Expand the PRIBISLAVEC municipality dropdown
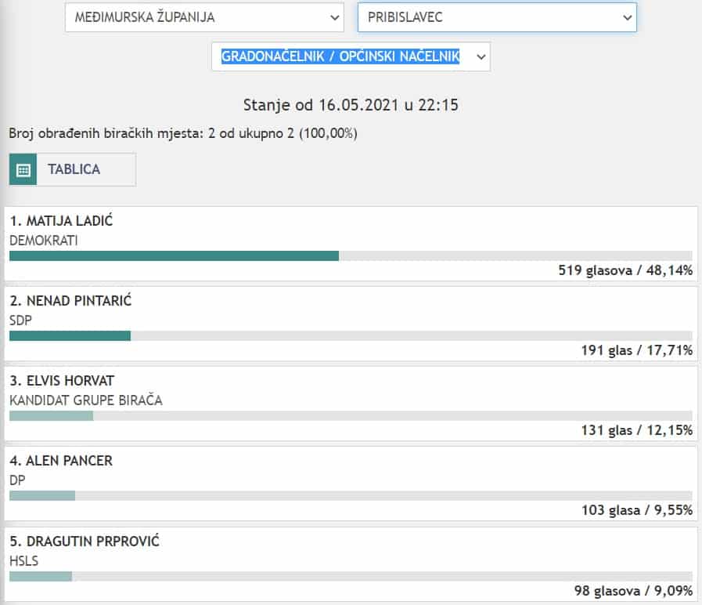This screenshot has width=702, height=605. [496, 16]
